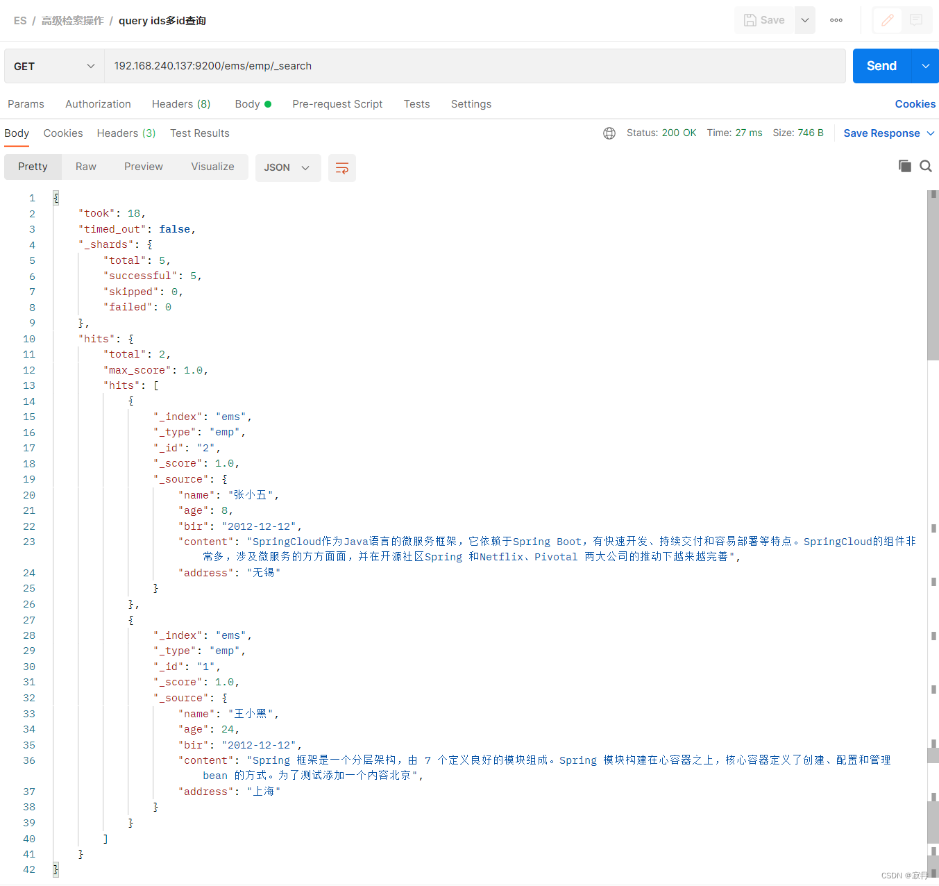
Task: Open the Tests request tab
Action: (x=416, y=104)
